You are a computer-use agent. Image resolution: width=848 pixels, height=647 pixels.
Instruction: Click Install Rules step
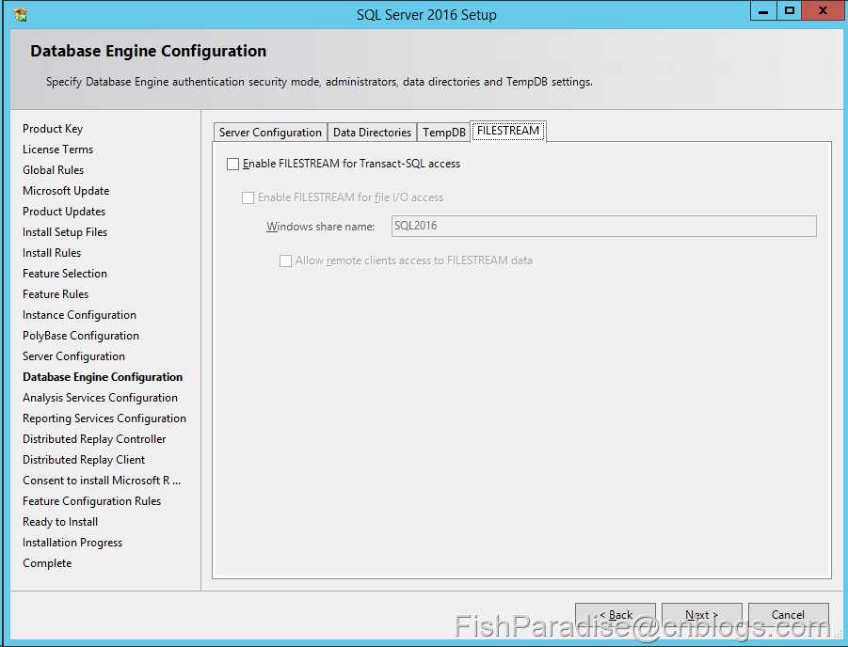tap(52, 252)
